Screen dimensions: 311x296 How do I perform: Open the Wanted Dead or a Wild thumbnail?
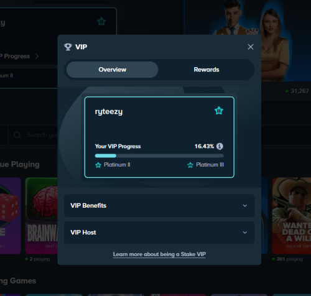tap(292, 216)
